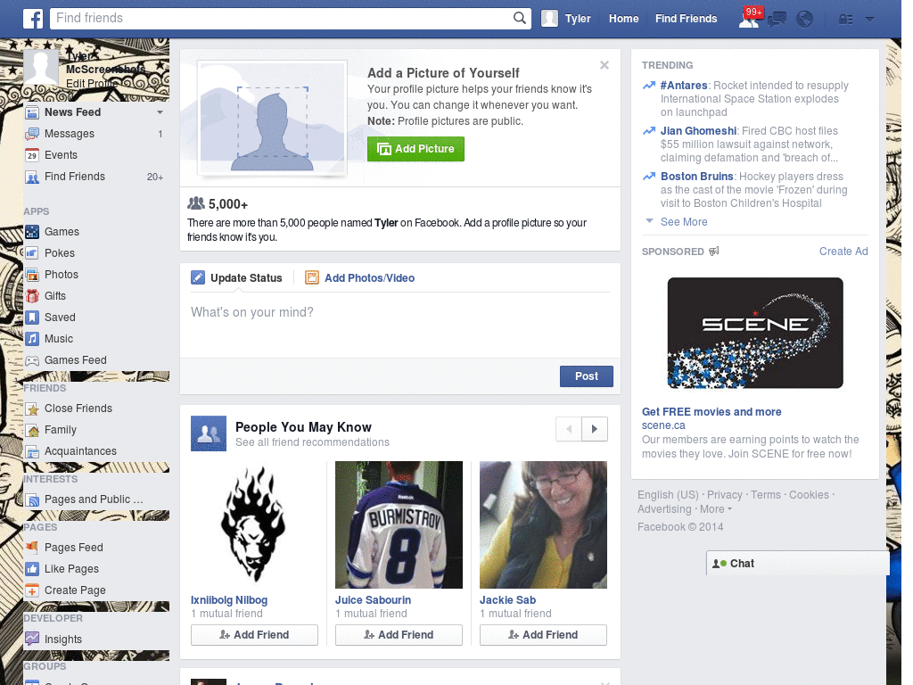Viewport: 913px width, 685px height.
Task: Show next People You May Know
Action: (595, 429)
